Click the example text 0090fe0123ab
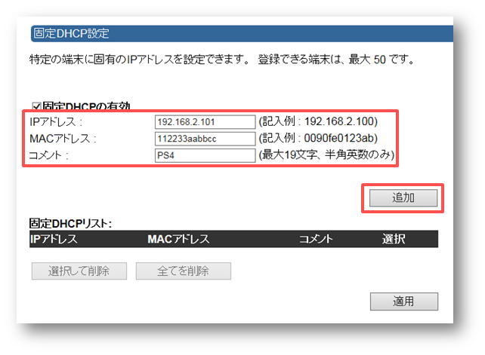Screen dimensions: 485x355 coord(339,138)
